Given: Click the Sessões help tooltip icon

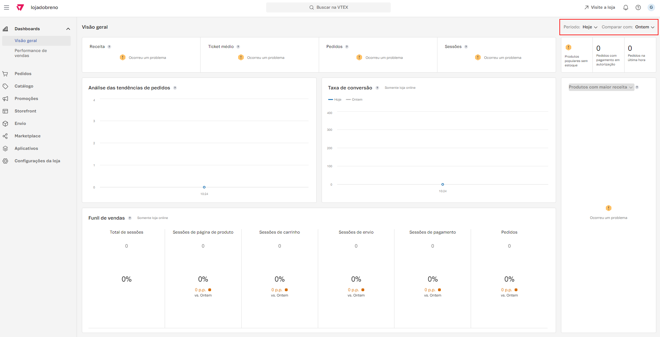Looking at the screenshot, I should tap(466, 47).
